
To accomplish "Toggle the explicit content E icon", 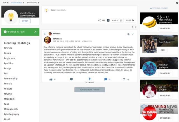I will [x=108, y=20].
